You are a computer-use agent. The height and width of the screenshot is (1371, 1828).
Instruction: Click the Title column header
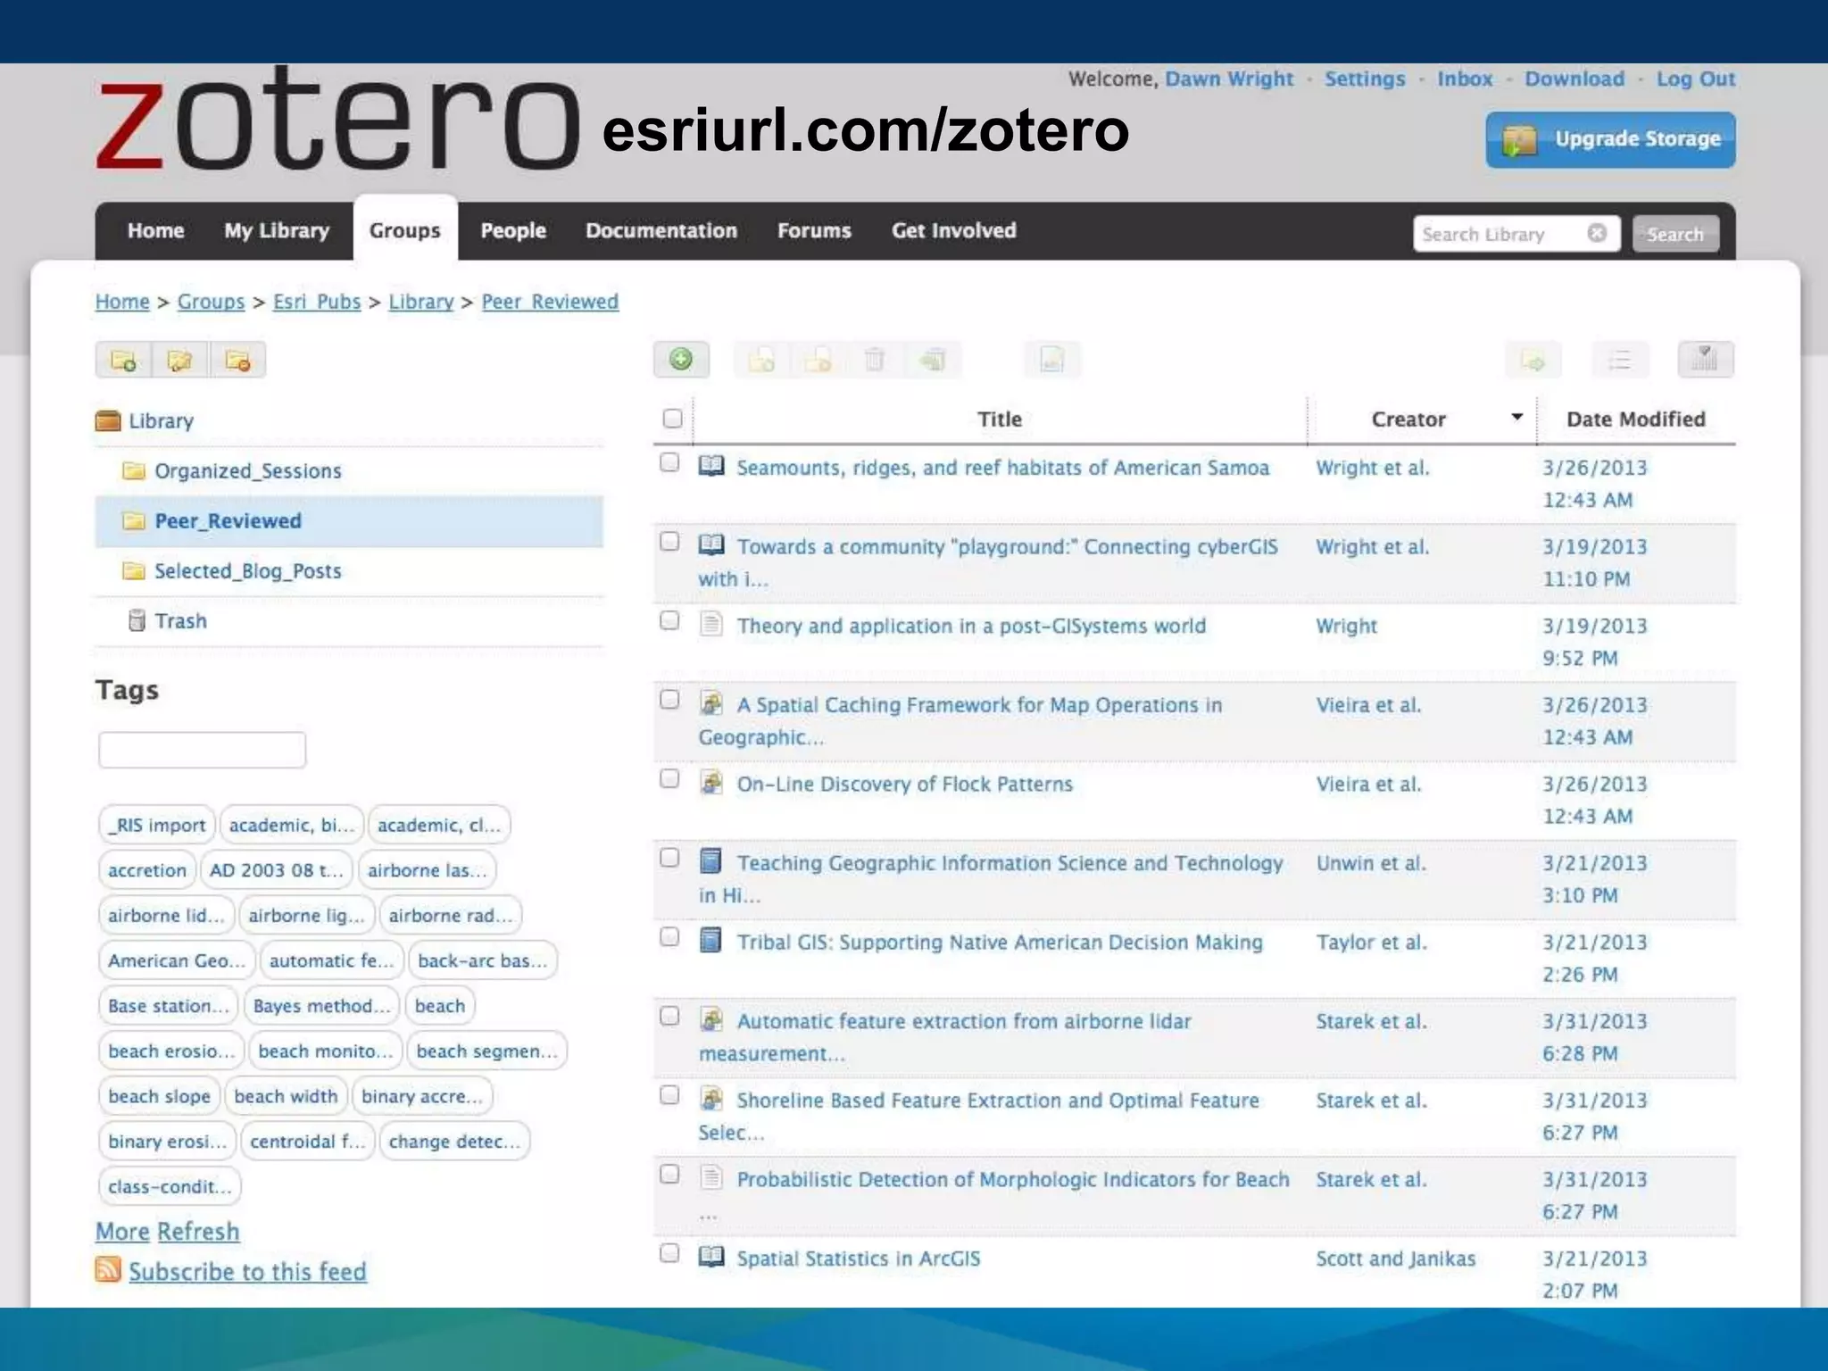pyautogui.click(x=1000, y=419)
